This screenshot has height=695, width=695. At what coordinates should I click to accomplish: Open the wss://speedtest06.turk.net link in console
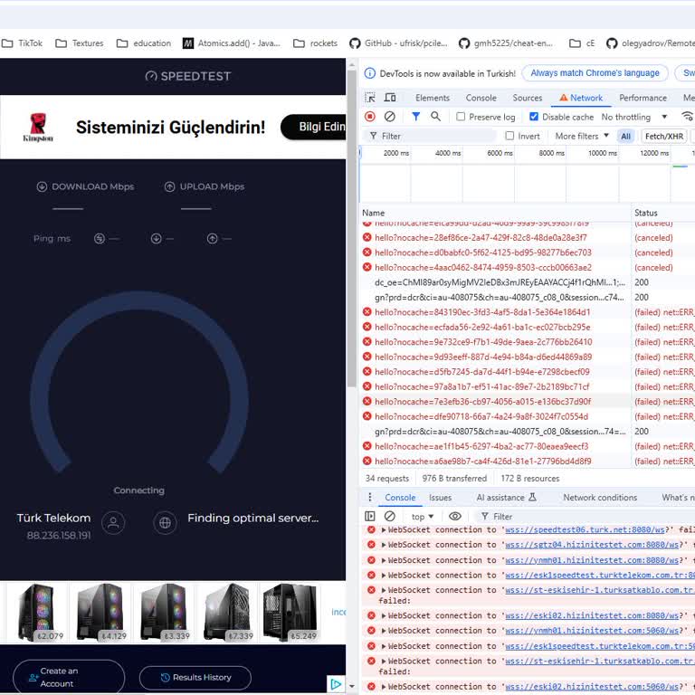coord(586,529)
